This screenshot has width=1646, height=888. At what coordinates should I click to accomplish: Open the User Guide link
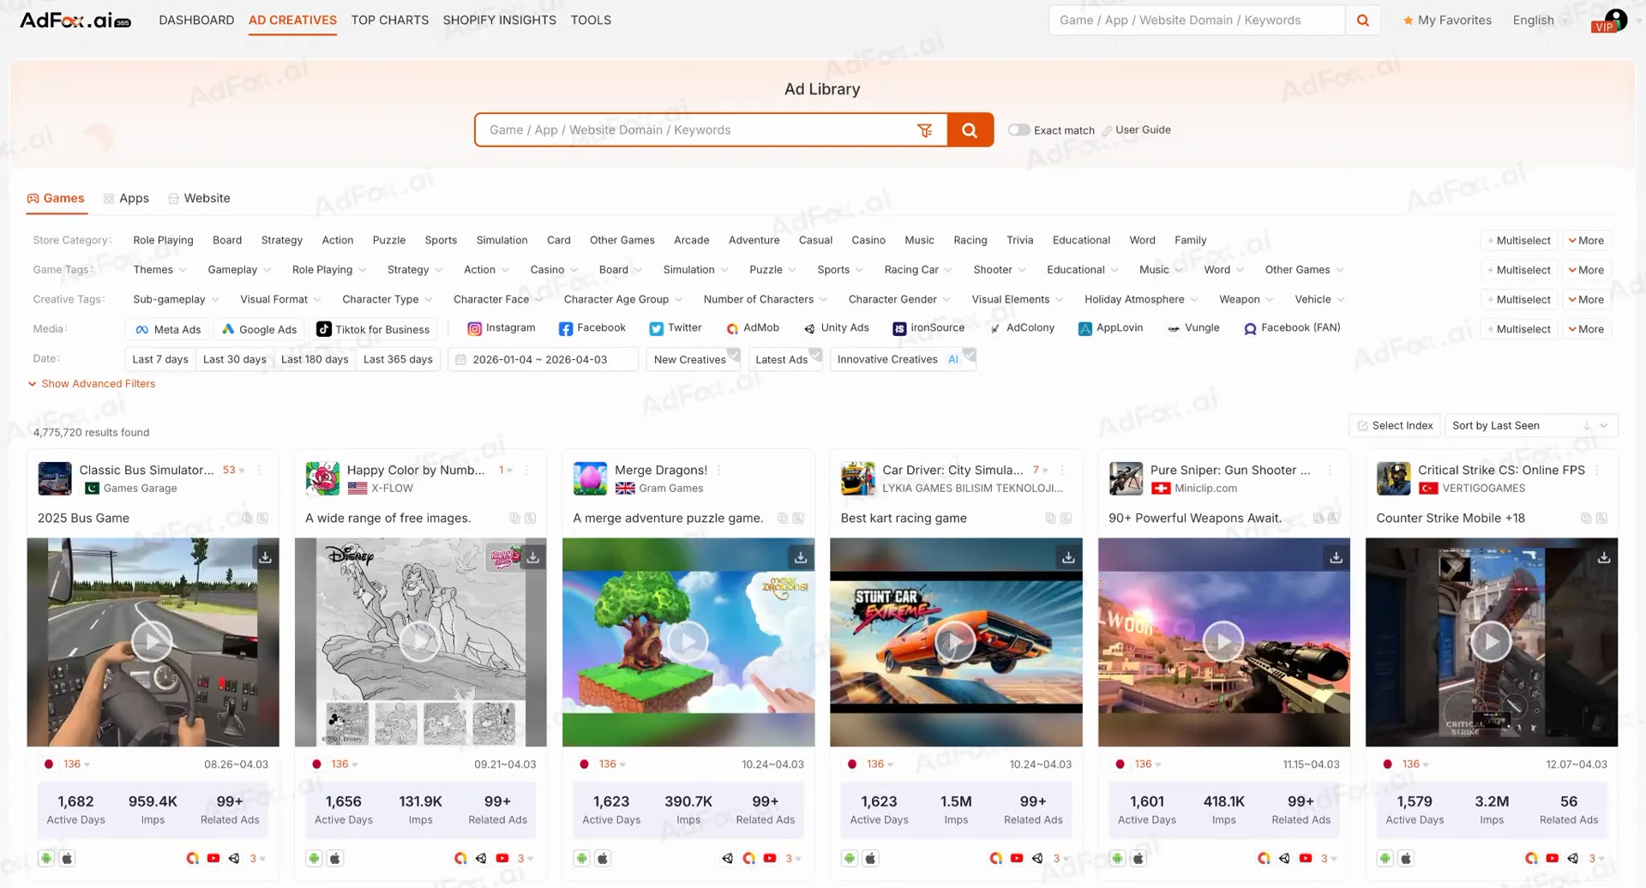(x=1142, y=130)
